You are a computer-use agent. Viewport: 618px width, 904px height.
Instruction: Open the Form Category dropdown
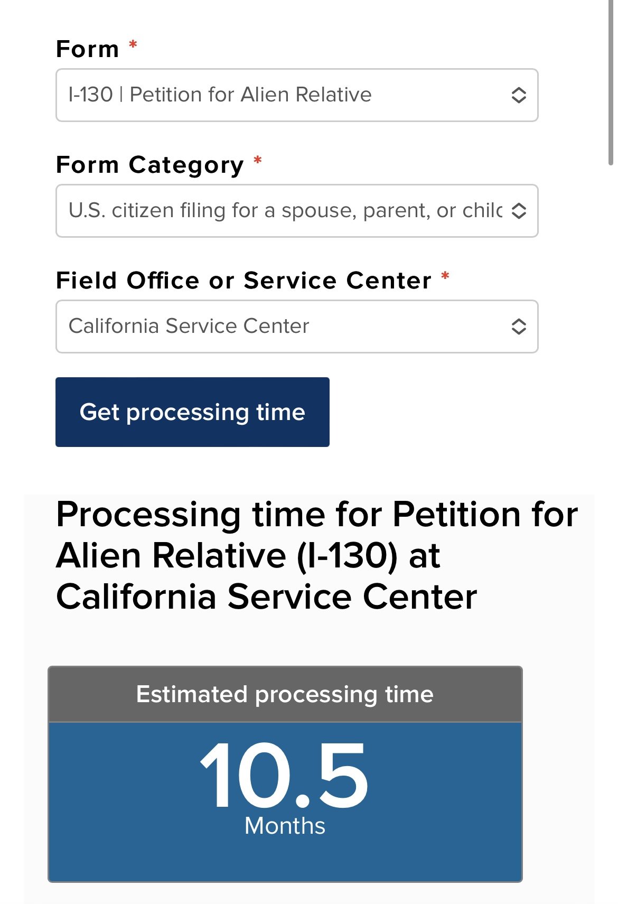[x=297, y=211]
